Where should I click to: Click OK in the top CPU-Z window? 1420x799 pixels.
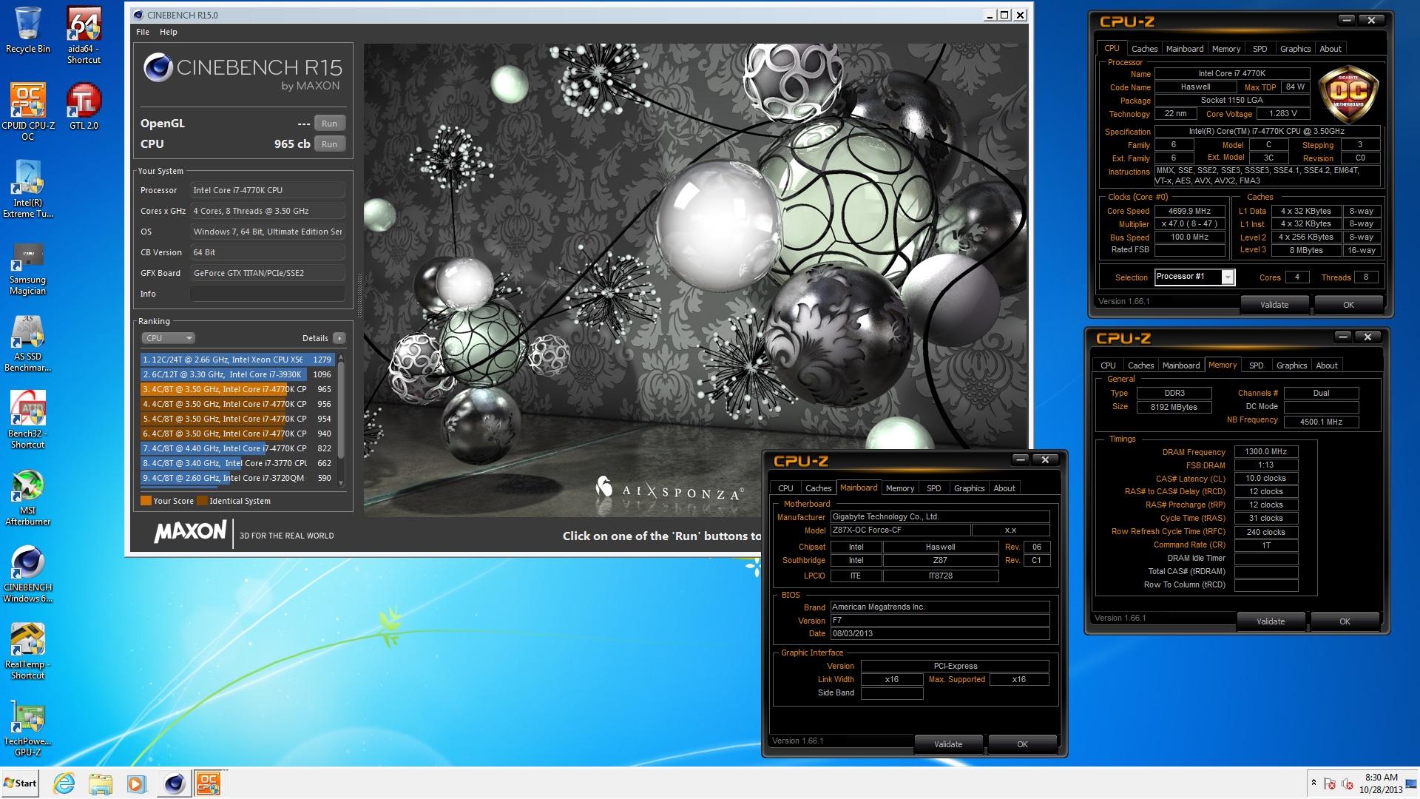1348,305
